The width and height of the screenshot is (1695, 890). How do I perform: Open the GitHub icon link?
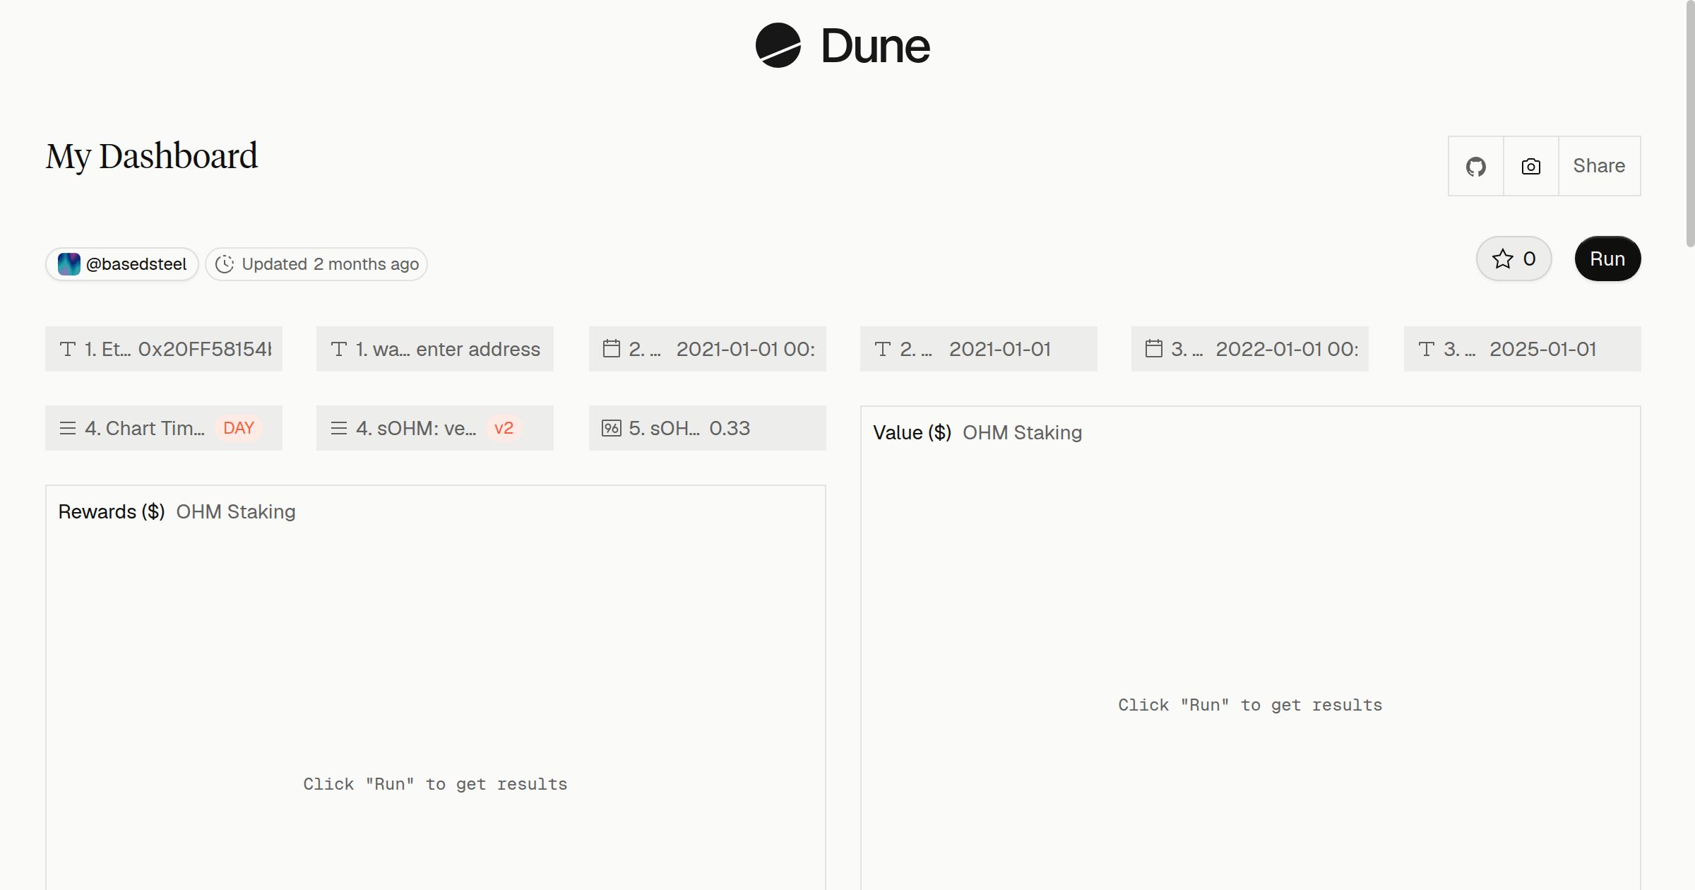click(x=1475, y=166)
